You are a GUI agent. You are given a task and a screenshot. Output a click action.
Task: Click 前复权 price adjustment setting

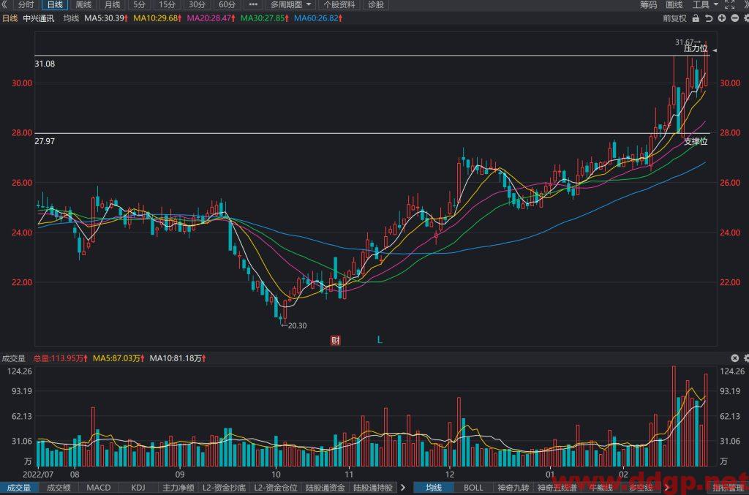[x=674, y=18]
